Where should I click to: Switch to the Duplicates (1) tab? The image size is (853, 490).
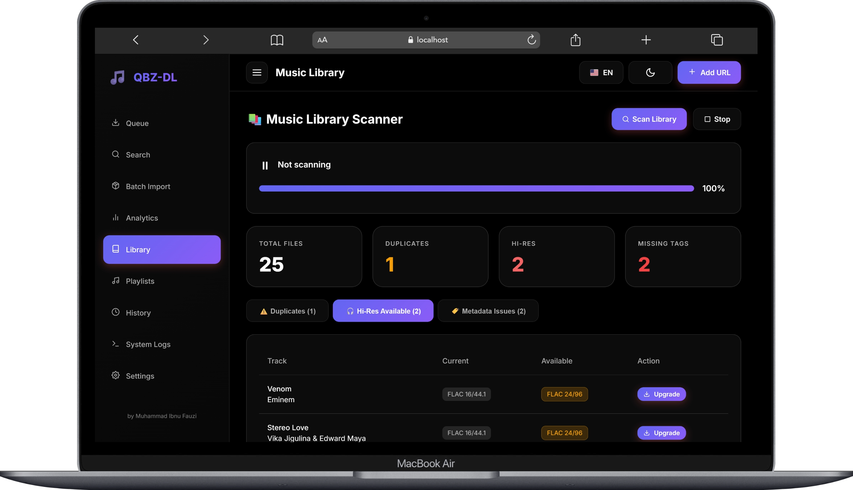pyautogui.click(x=287, y=311)
